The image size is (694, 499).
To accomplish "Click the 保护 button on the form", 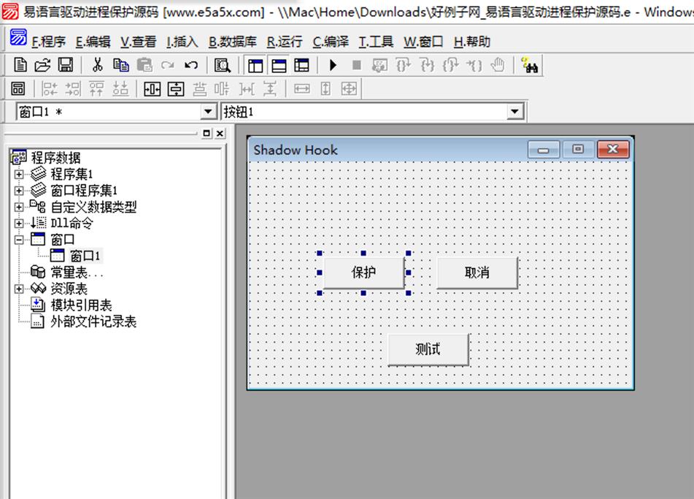I will 364,273.
